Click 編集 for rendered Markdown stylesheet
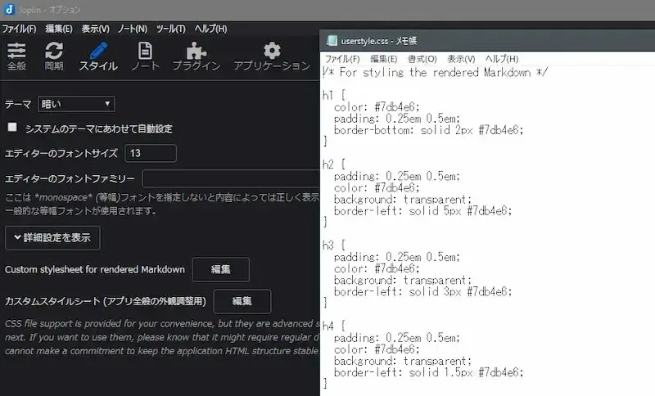 [220, 269]
